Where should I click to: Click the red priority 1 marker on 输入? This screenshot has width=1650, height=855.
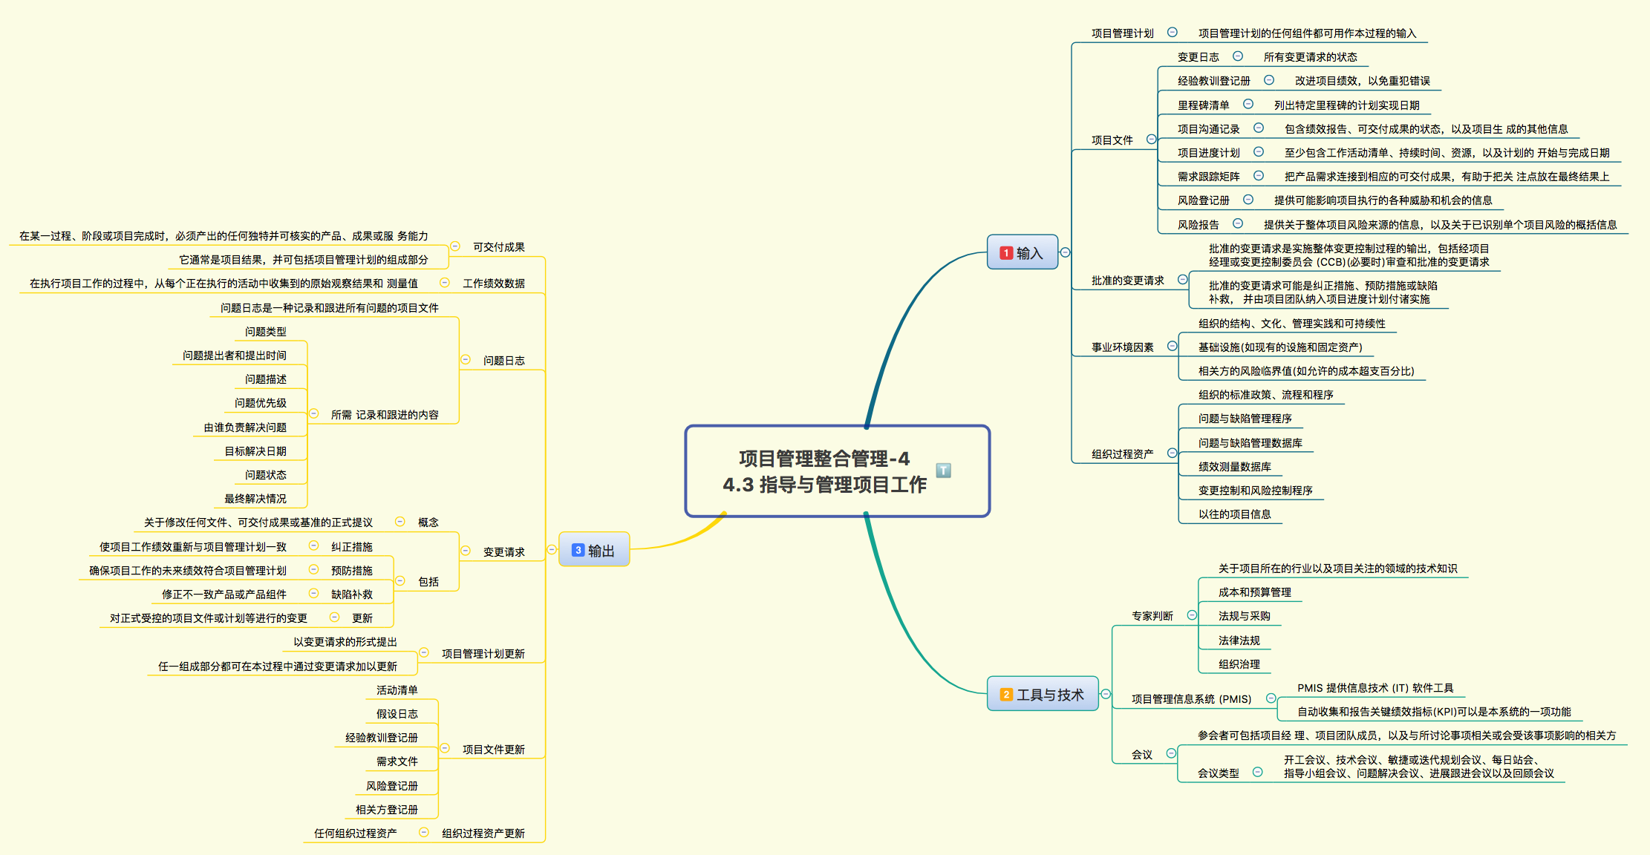(1006, 253)
